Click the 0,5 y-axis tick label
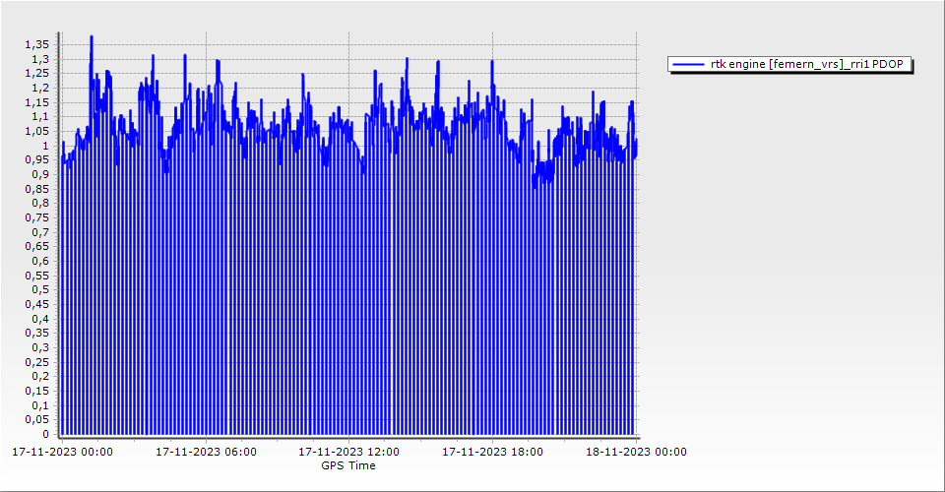 39,289
